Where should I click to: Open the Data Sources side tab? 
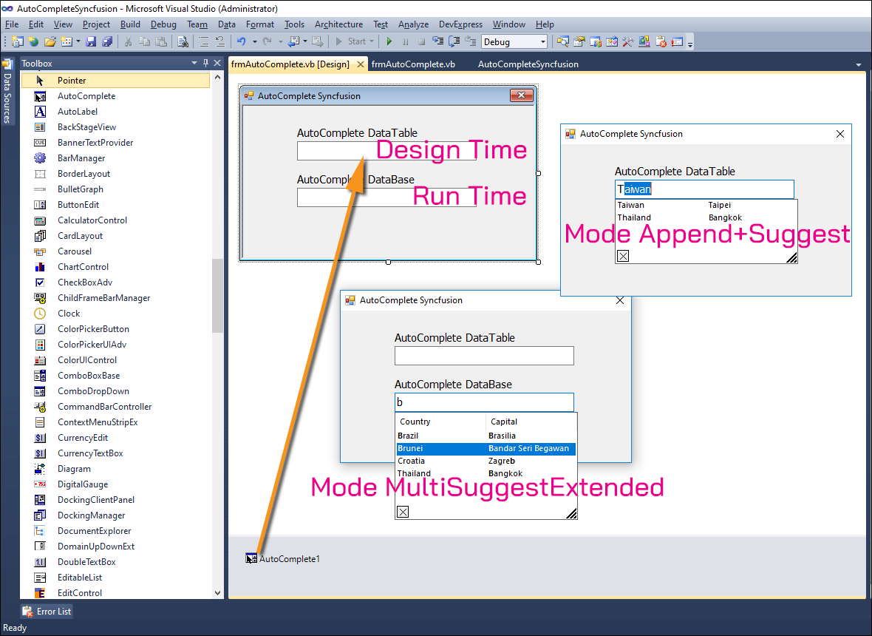pos(7,92)
